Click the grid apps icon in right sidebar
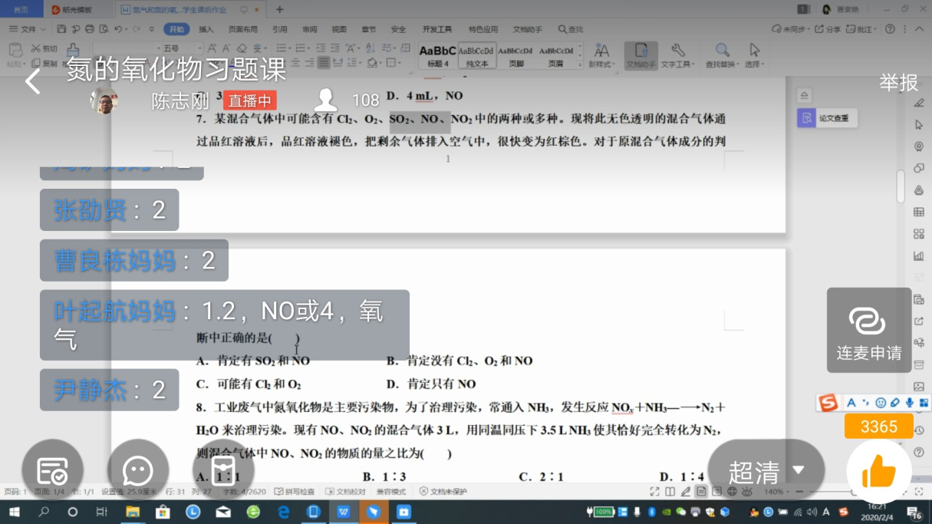Viewport: 932px width, 524px height. pos(919,234)
